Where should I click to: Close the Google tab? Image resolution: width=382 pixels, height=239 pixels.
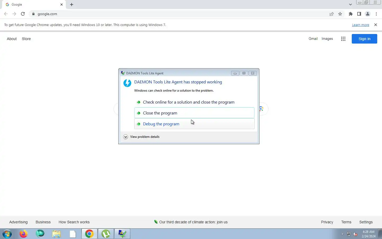click(62, 5)
